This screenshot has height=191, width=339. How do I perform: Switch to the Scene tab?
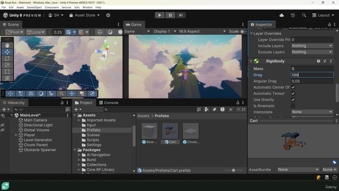coord(11,24)
